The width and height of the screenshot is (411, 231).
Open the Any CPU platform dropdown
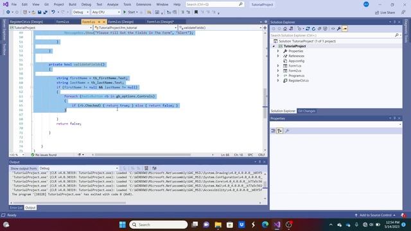coord(106,12)
